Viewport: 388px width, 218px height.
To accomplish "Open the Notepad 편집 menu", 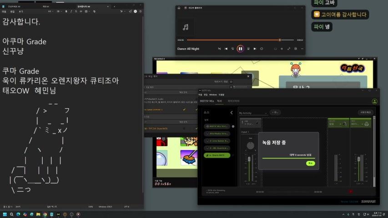I will click(12, 12).
